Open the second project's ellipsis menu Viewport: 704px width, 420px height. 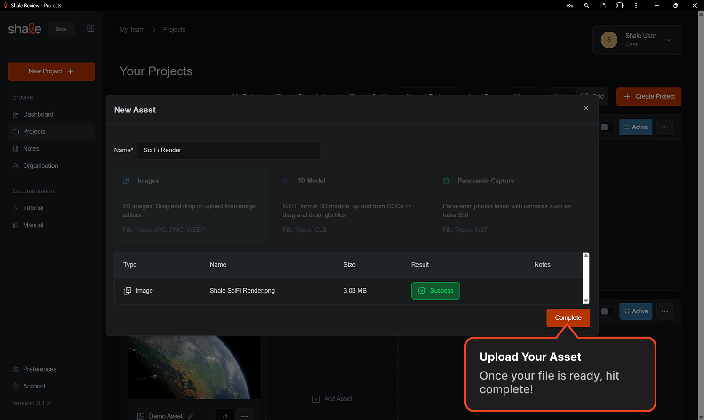point(664,311)
